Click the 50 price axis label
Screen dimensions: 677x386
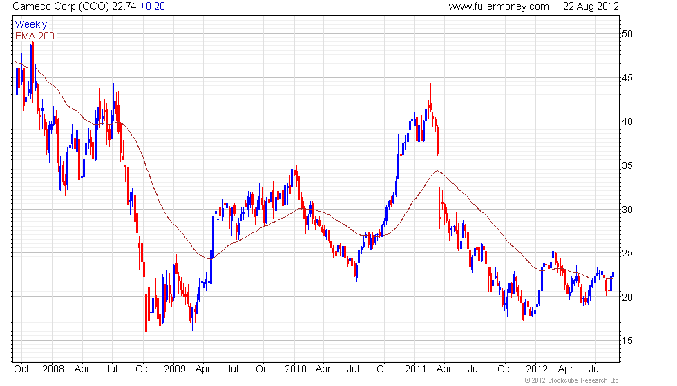tap(627, 34)
